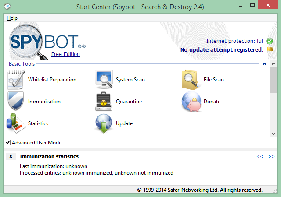Click the Last immunization: unknown line

(54, 166)
